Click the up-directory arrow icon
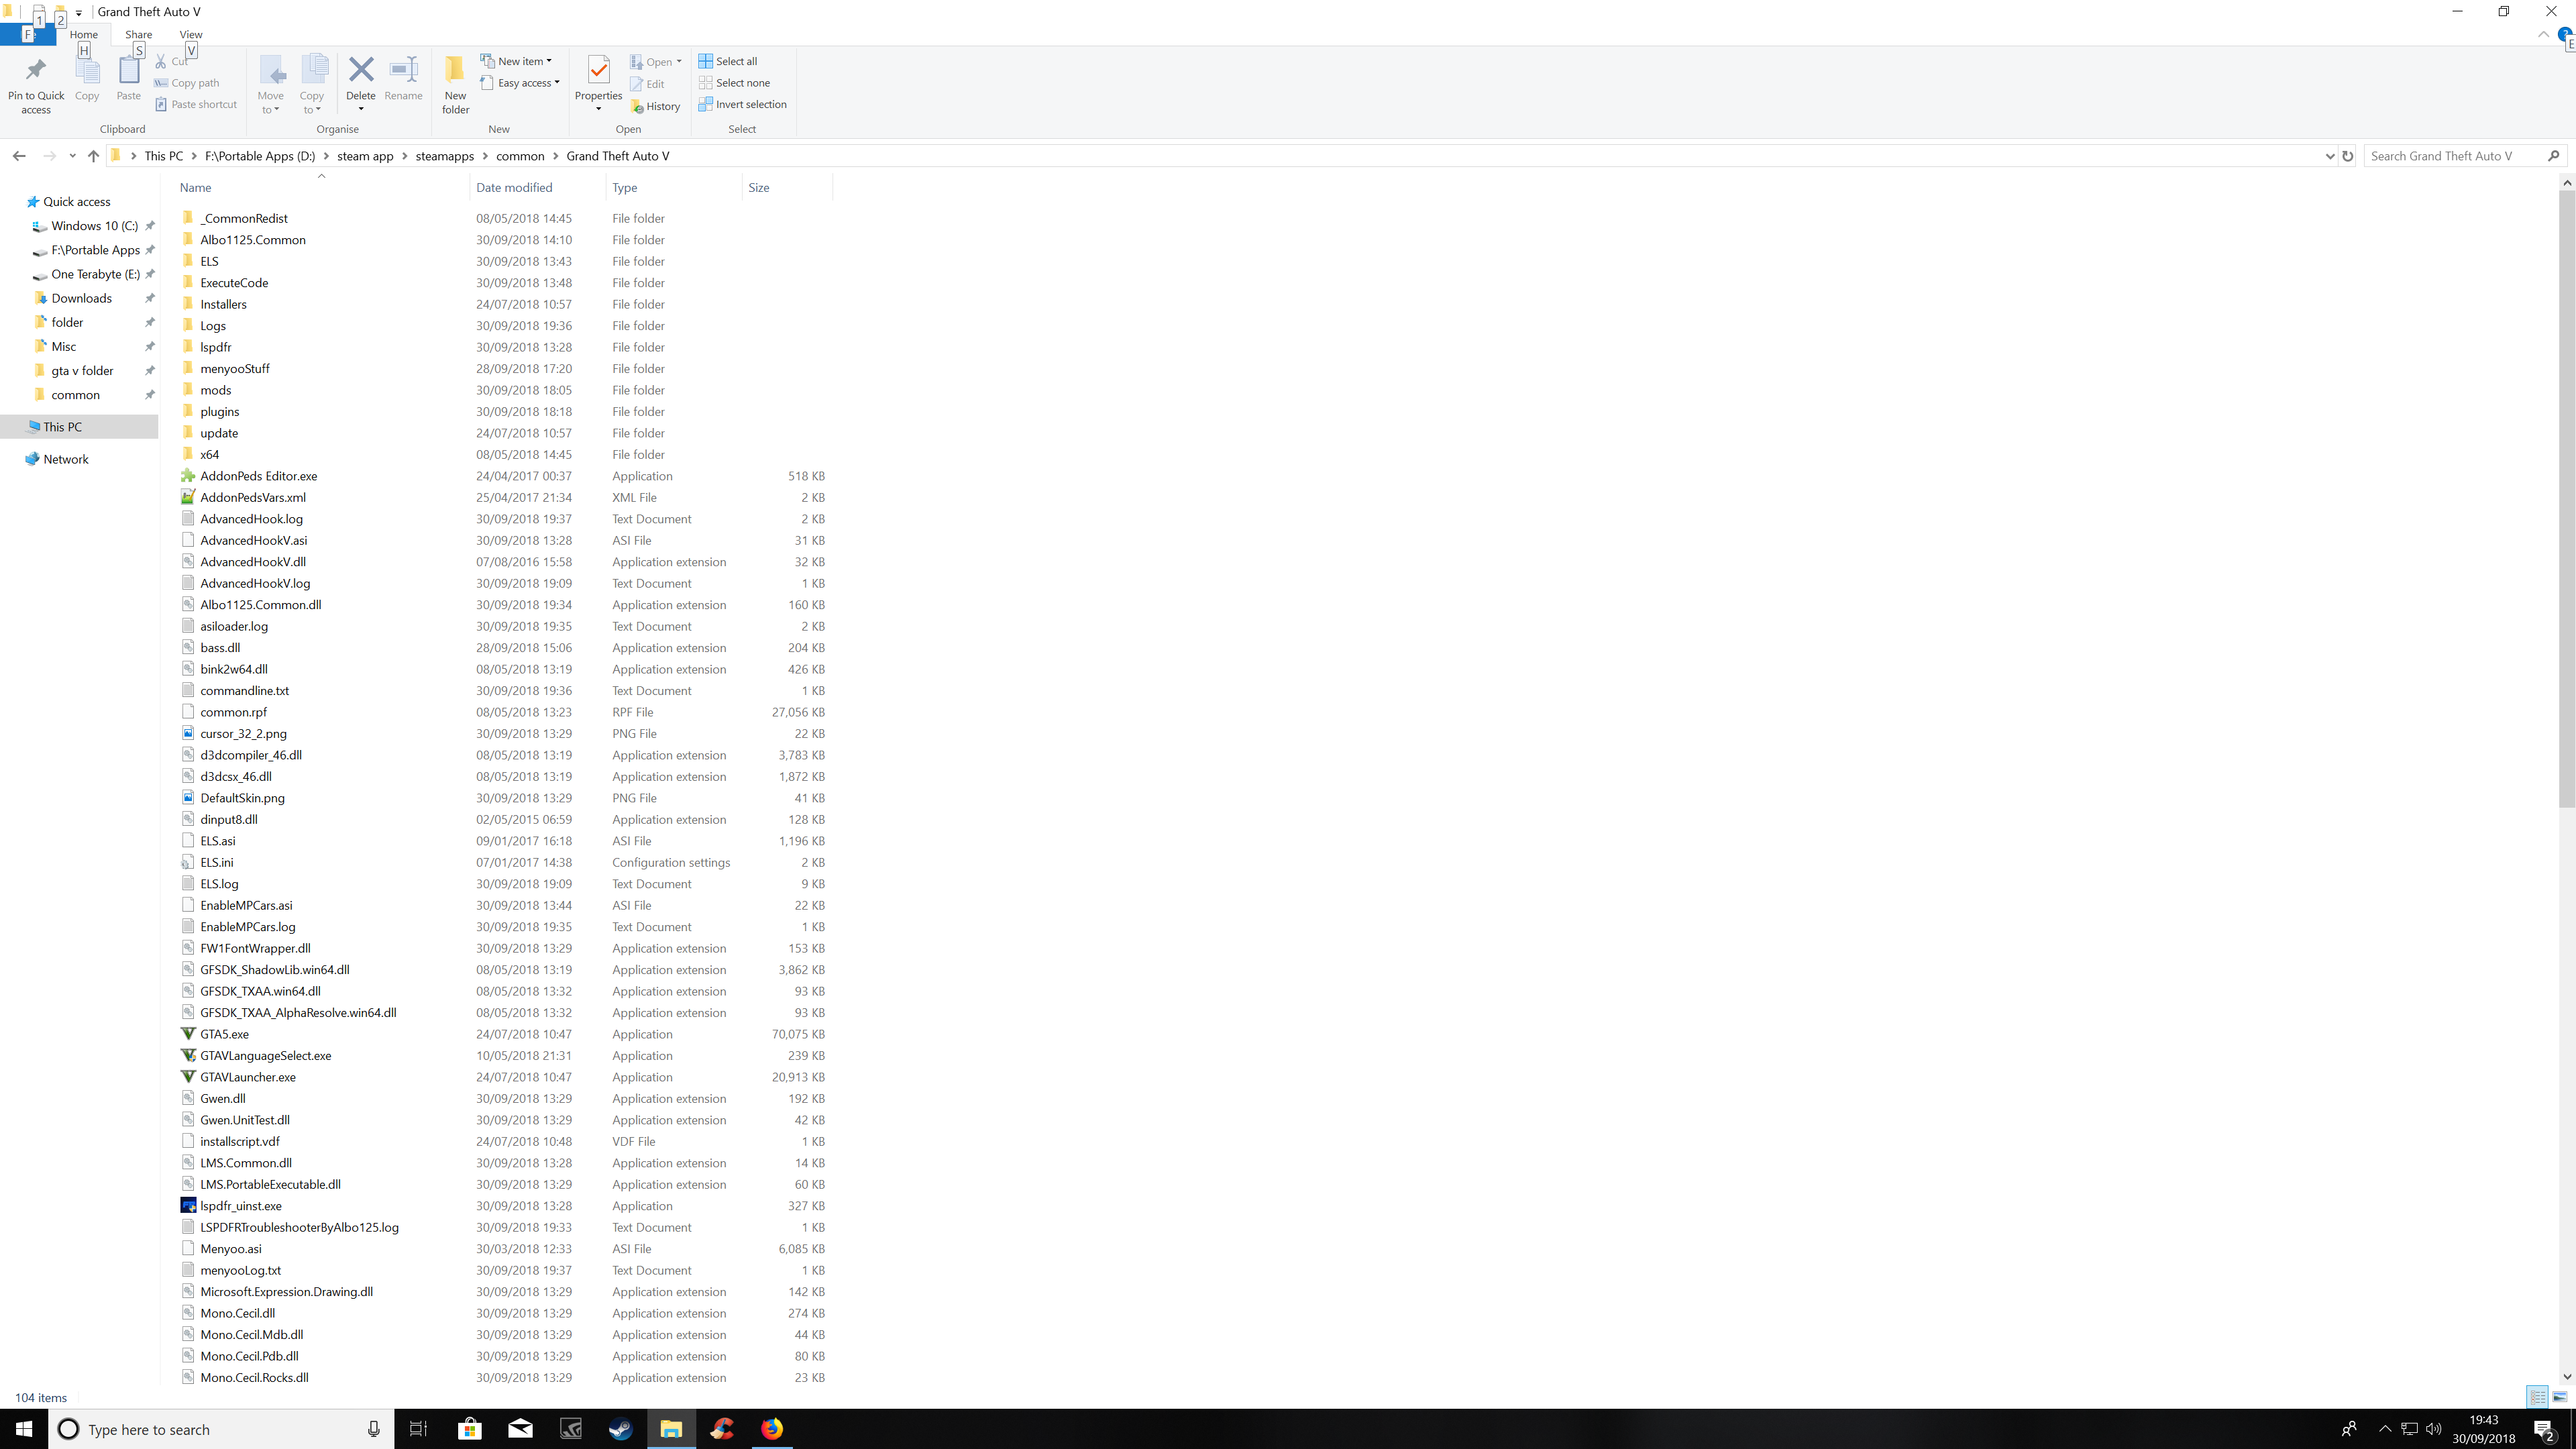The image size is (2576, 1449). [x=93, y=156]
